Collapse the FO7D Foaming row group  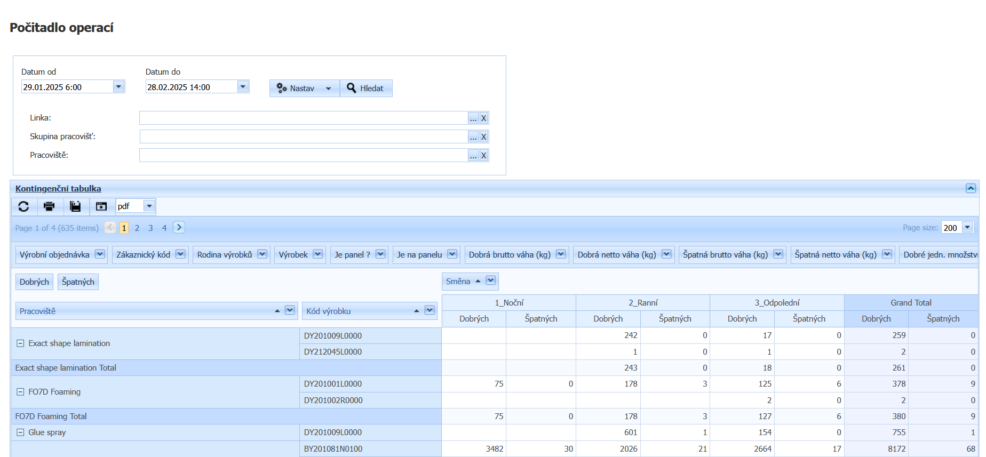click(x=20, y=392)
